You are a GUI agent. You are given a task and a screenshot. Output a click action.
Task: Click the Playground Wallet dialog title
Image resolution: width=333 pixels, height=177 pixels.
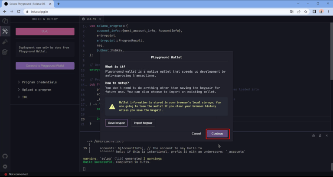coord(166,58)
